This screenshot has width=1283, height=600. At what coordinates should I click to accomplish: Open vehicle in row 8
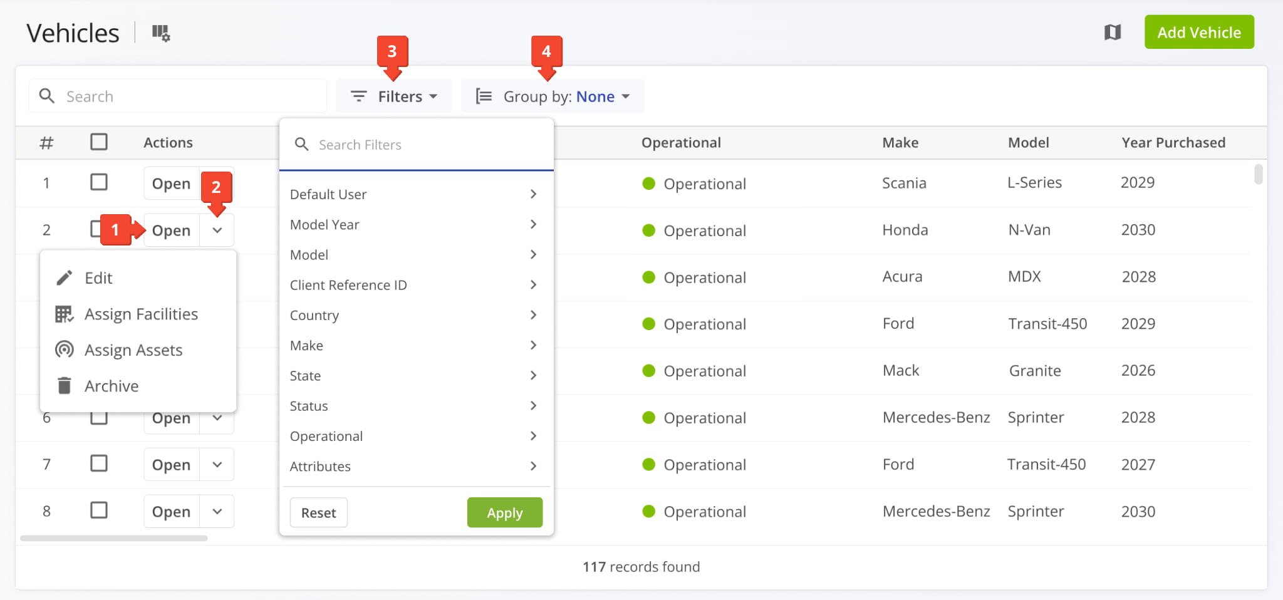pyautogui.click(x=171, y=512)
